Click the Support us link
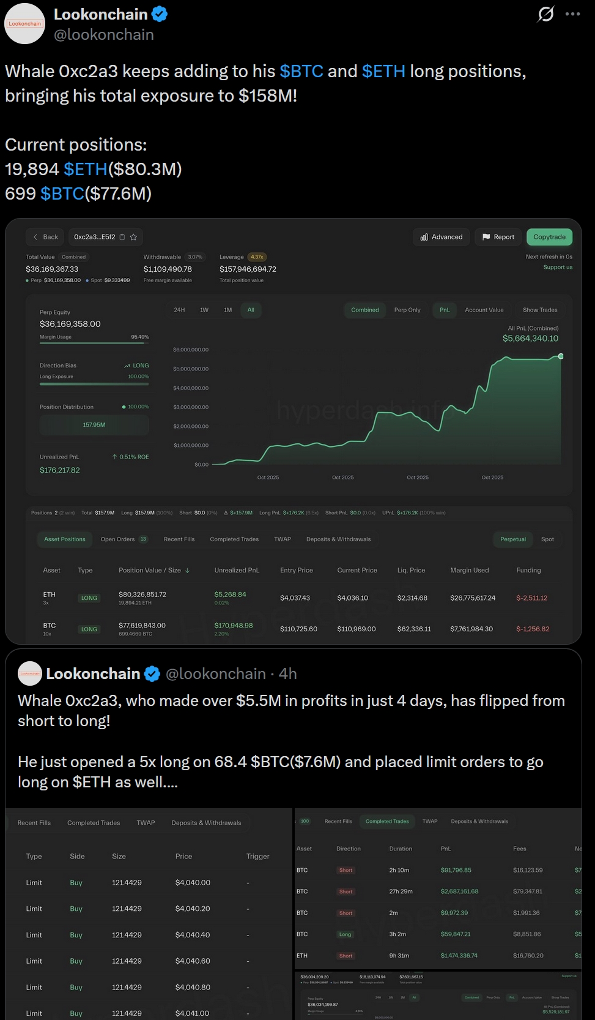595x1020 pixels. tap(558, 267)
